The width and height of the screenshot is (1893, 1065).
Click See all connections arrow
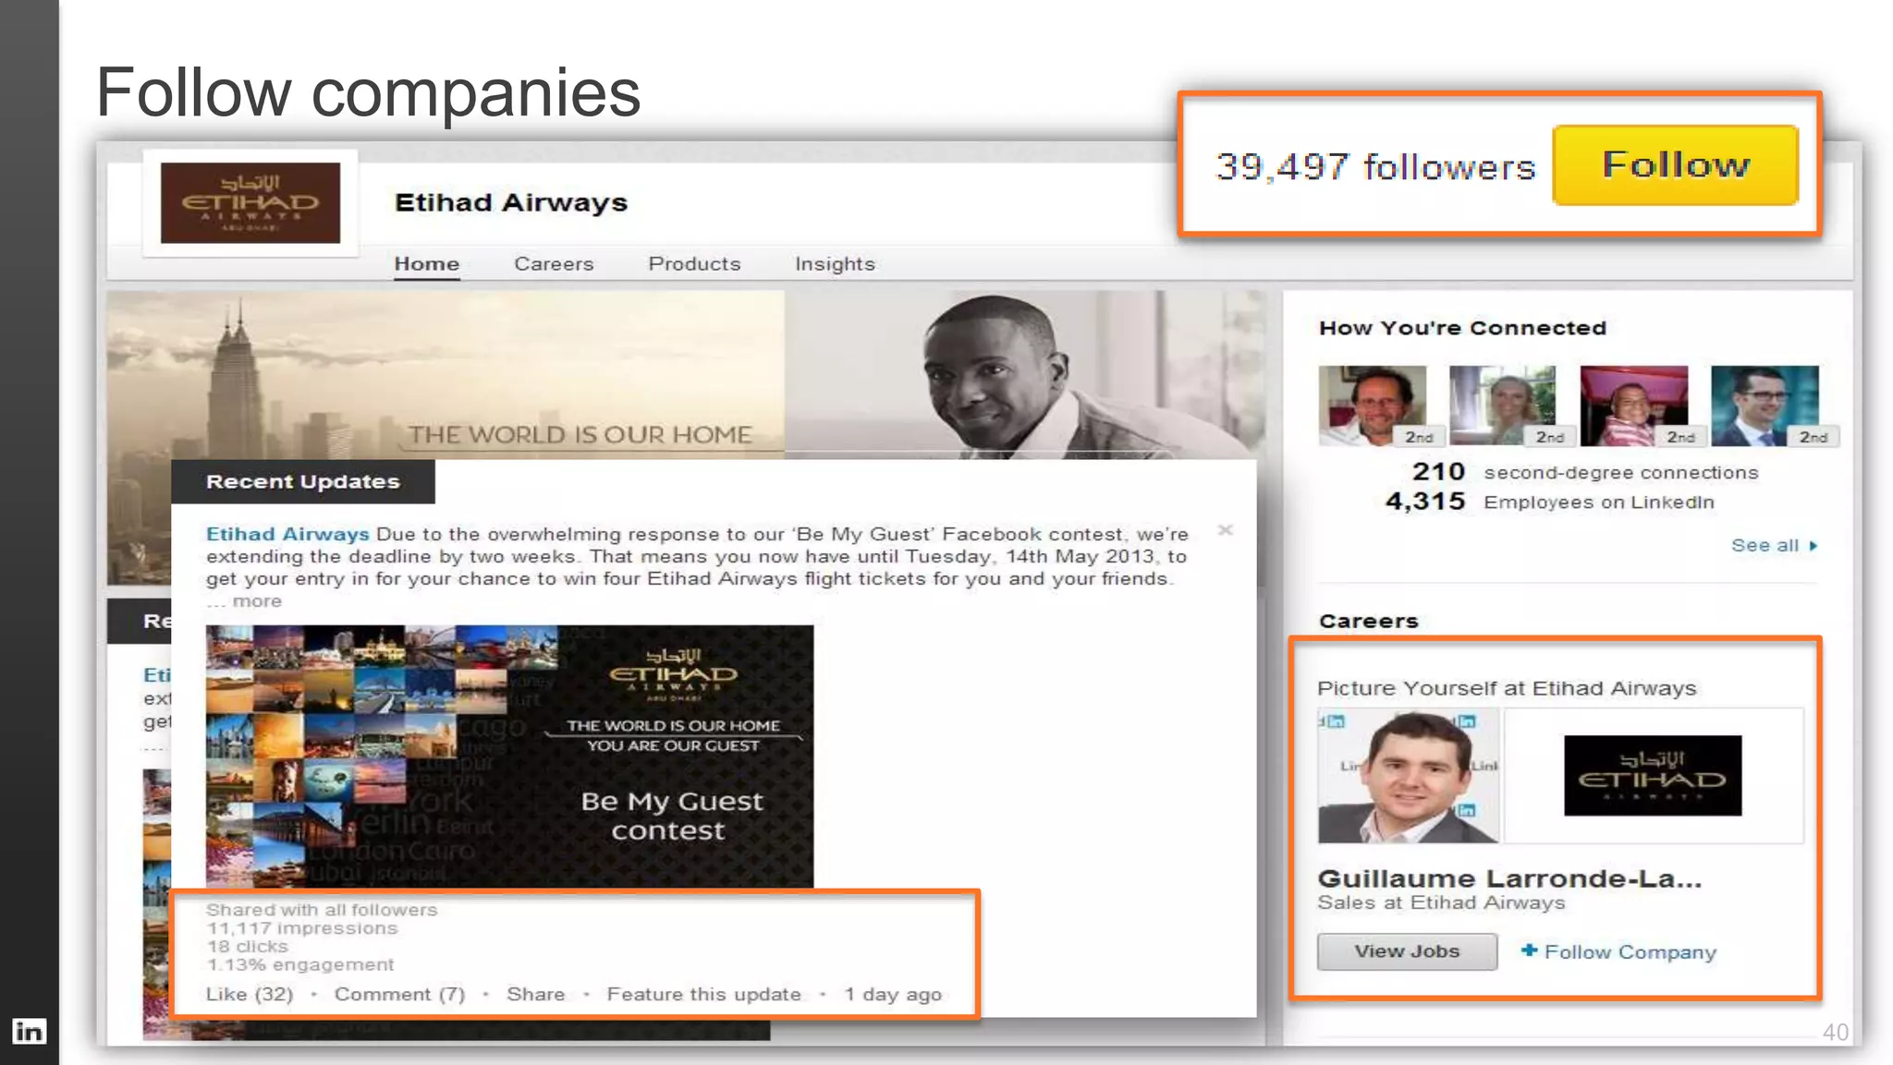pyautogui.click(x=1774, y=546)
